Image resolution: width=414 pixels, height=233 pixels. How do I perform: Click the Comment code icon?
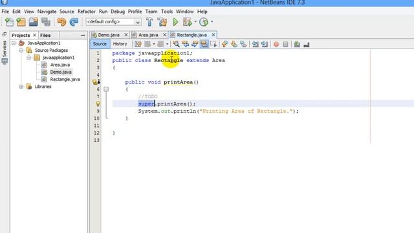pos(297,44)
